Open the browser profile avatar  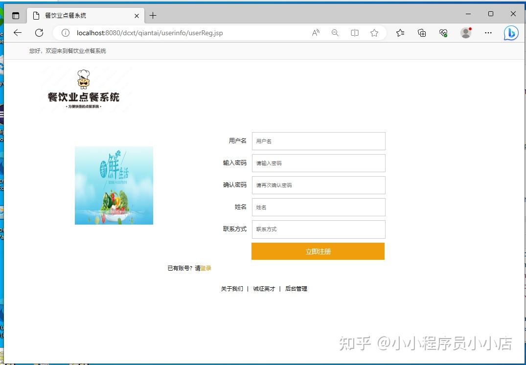click(465, 33)
